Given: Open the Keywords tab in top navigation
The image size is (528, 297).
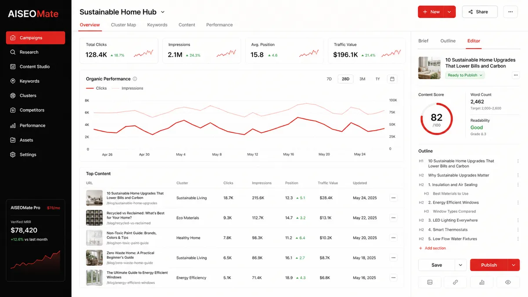Looking at the screenshot, I should click(157, 25).
